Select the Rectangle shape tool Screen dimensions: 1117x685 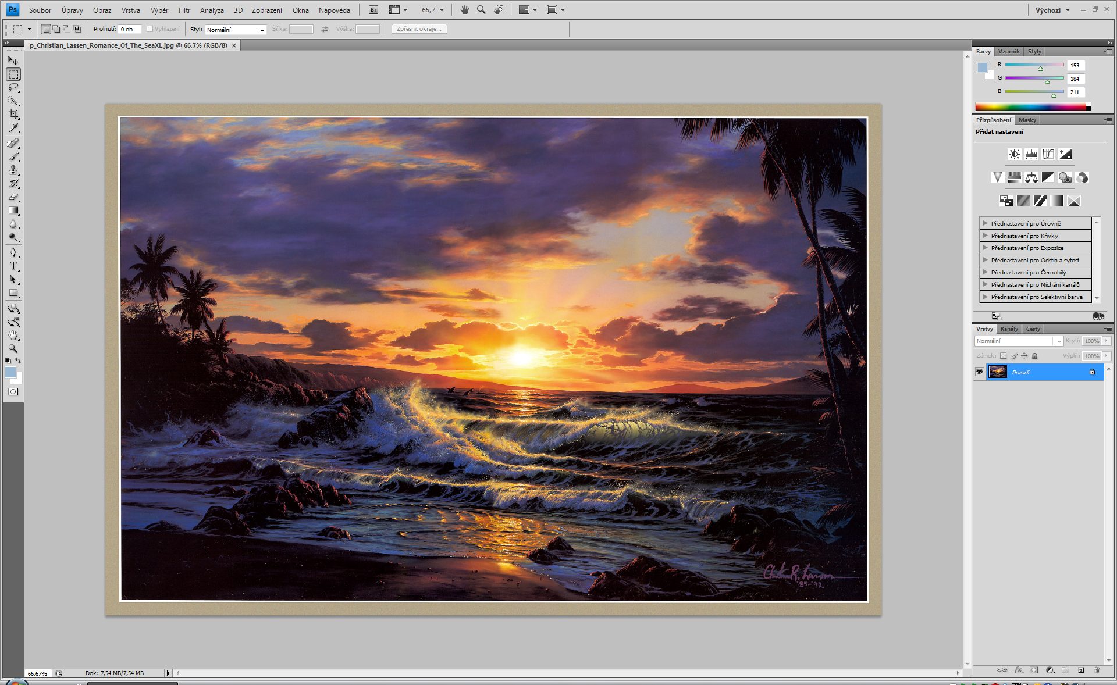13,293
